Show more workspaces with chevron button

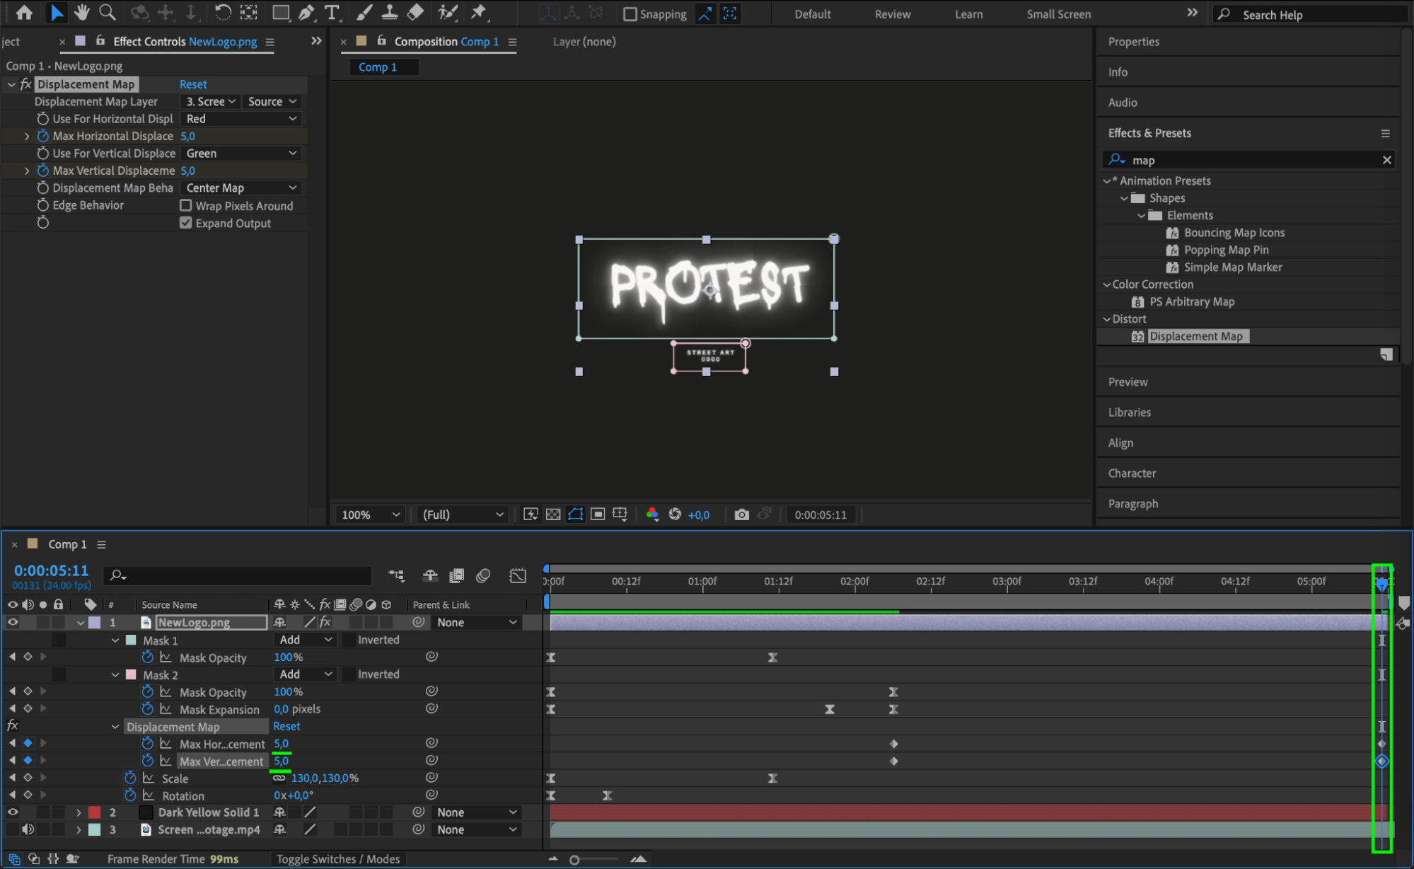(1193, 13)
